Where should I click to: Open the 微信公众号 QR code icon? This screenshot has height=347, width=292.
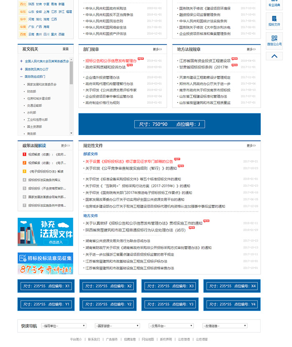274,40
